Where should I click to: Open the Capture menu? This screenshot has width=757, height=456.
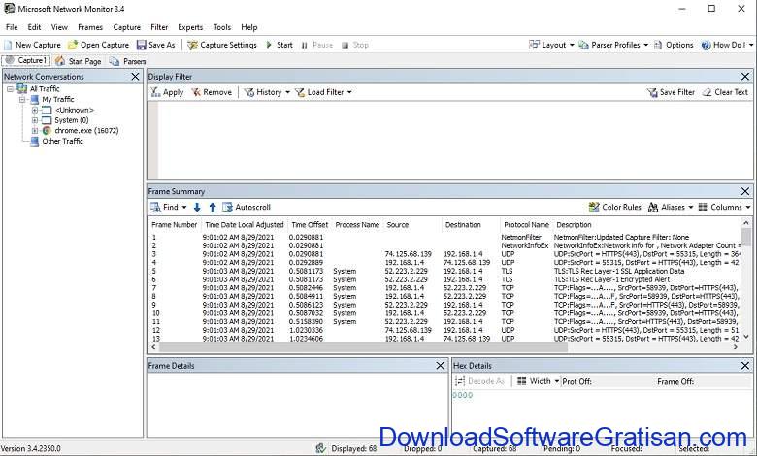tap(127, 27)
